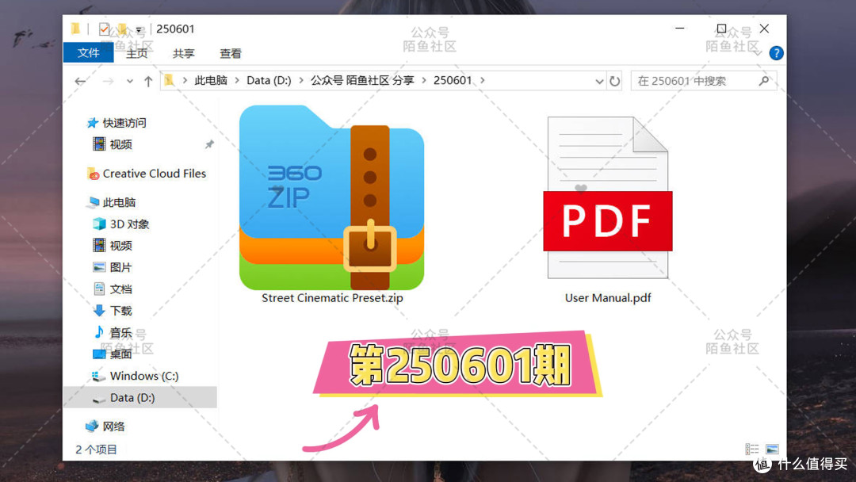This screenshot has width=856, height=482.
Task: Click the properties checkmark quick access icon
Action: 104,29
